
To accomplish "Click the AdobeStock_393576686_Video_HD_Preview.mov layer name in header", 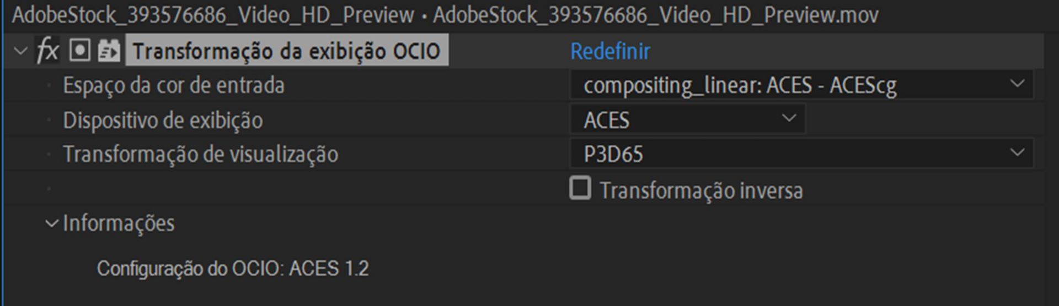I will (x=655, y=15).
